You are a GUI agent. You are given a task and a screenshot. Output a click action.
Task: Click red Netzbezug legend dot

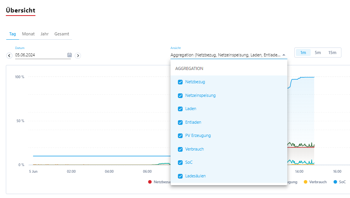[150, 182]
